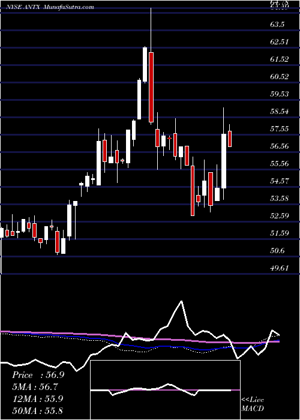The width and height of the screenshot is (300, 420).
Task: Select the 59.53 price axis label
Action: coord(280,94)
